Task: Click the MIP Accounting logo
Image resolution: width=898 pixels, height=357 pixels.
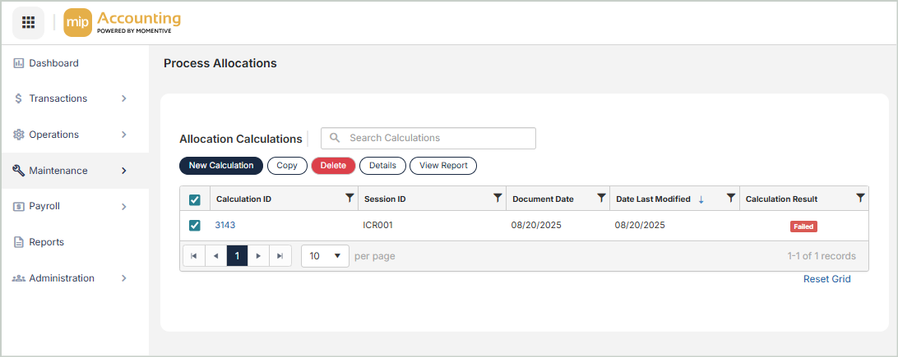Action: click(x=122, y=22)
